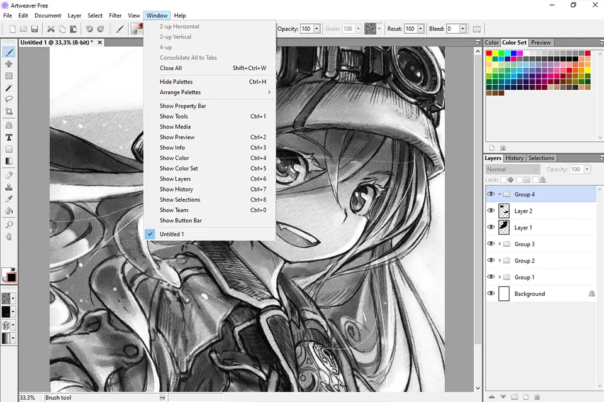Switch to the History tab
The width and height of the screenshot is (604, 402).
click(x=514, y=158)
